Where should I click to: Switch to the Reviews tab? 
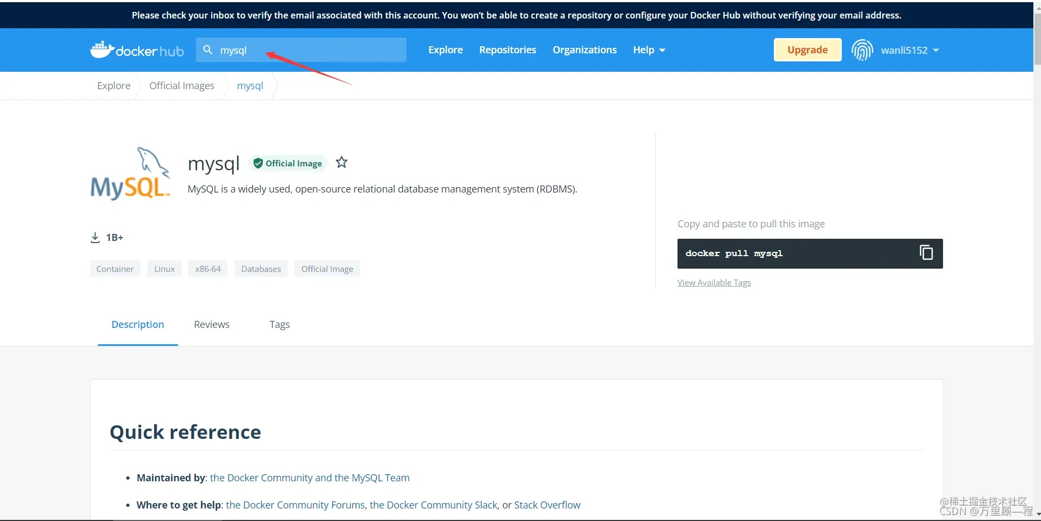point(212,325)
